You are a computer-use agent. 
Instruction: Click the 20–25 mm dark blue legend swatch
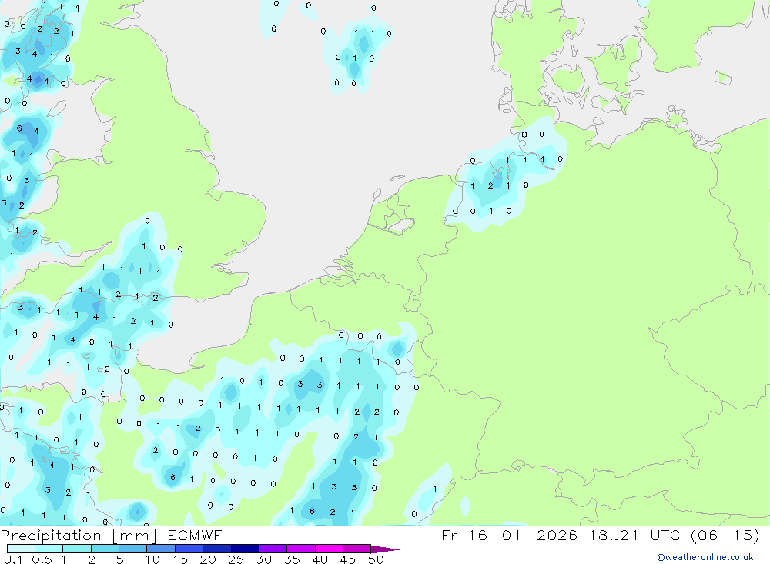click(x=216, y=549)
